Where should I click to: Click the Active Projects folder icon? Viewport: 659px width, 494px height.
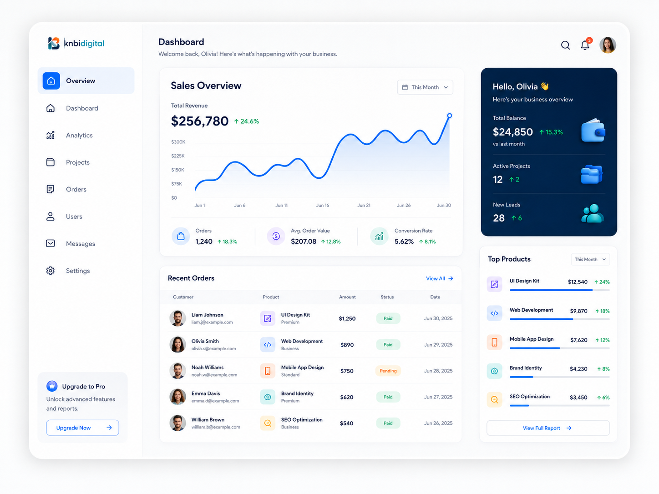point(592,174)
